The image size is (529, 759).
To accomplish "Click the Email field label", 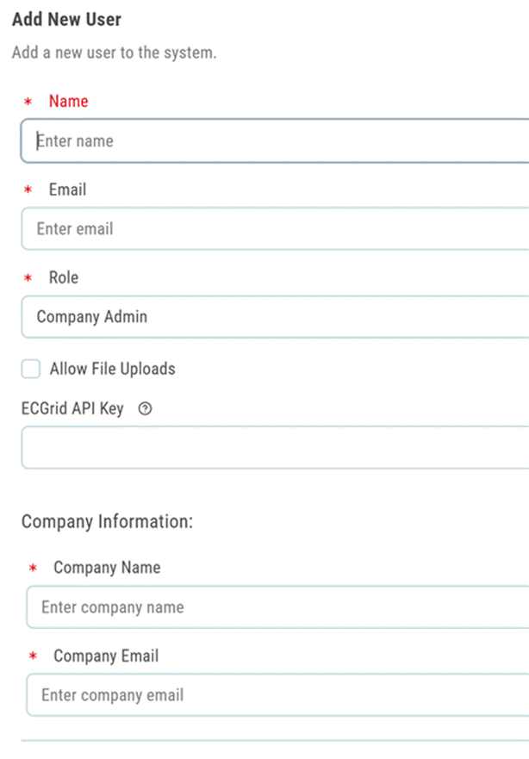I will [x=66, y=190].
